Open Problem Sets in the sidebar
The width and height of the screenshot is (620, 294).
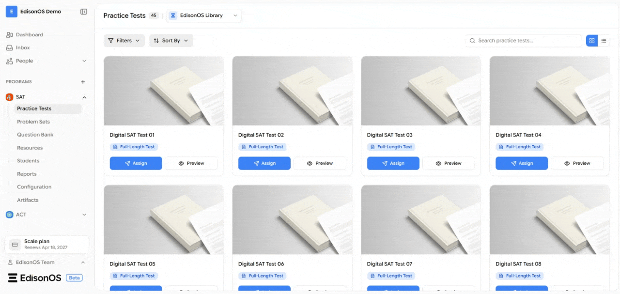click(33, 122)
